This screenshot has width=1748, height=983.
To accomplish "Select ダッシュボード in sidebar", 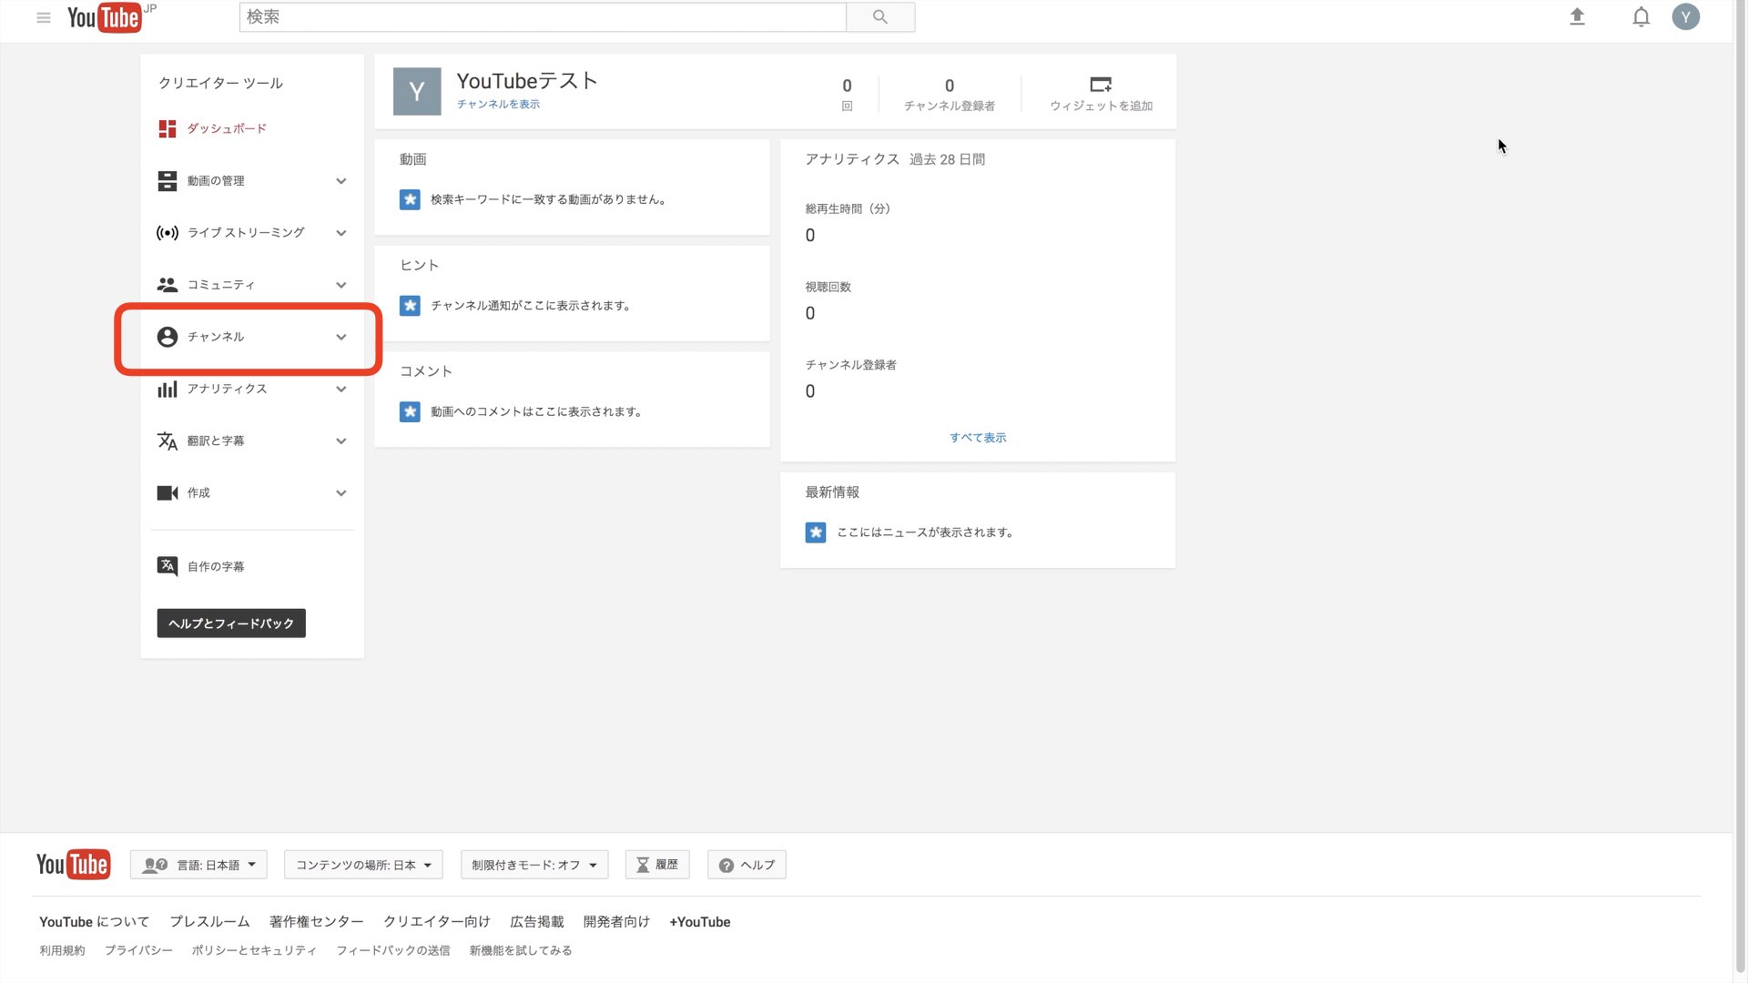I will point(227,129).
